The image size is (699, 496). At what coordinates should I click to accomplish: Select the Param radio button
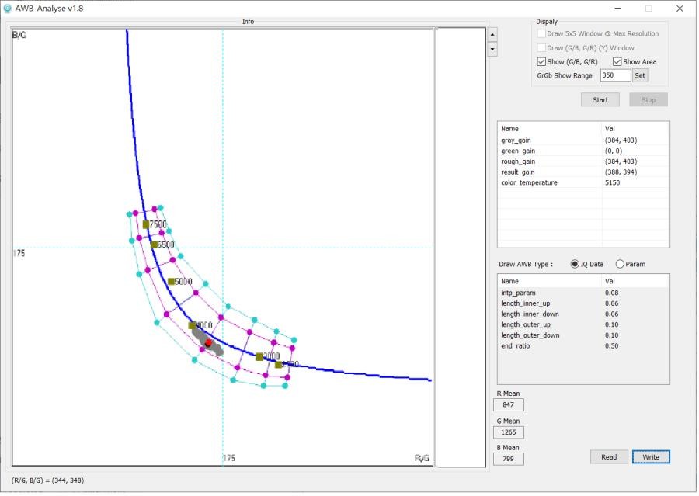click(x=620, y=264)
